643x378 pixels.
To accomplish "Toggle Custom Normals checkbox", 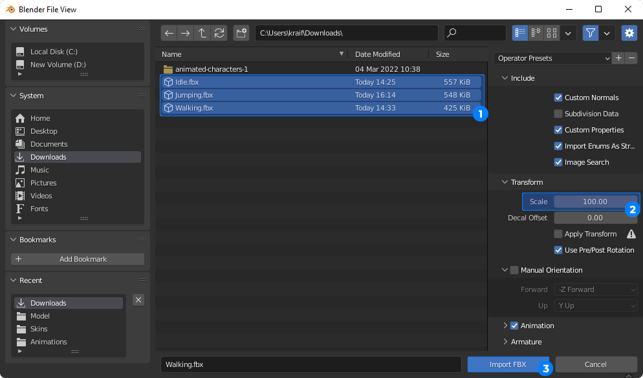I will click(558, 98).
